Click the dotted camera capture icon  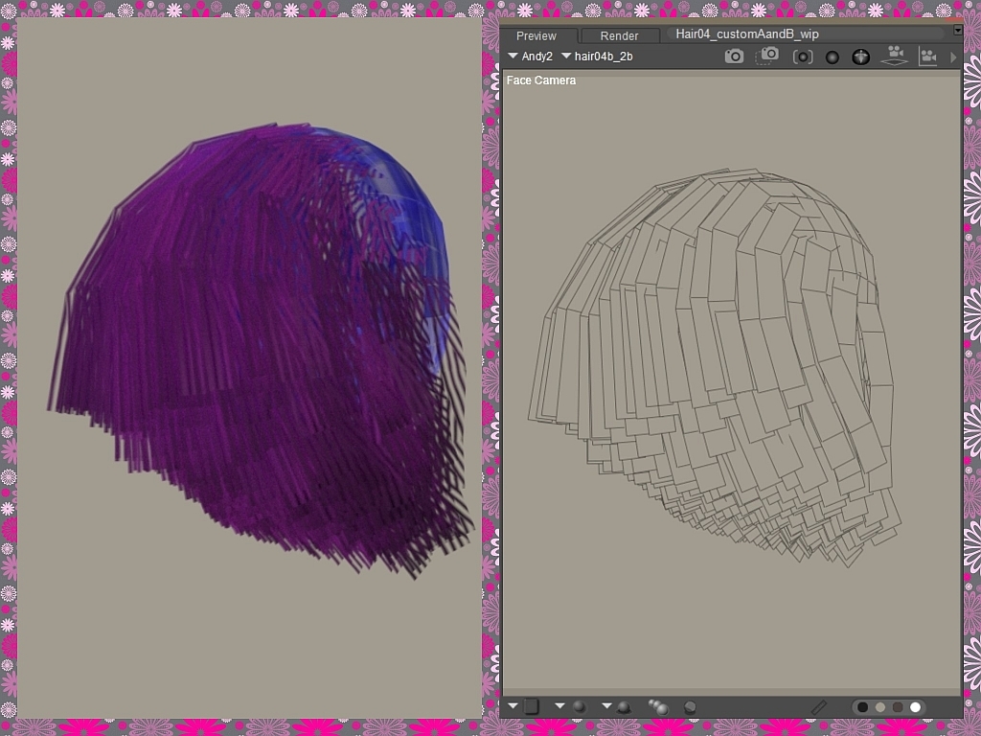(767, 56)
